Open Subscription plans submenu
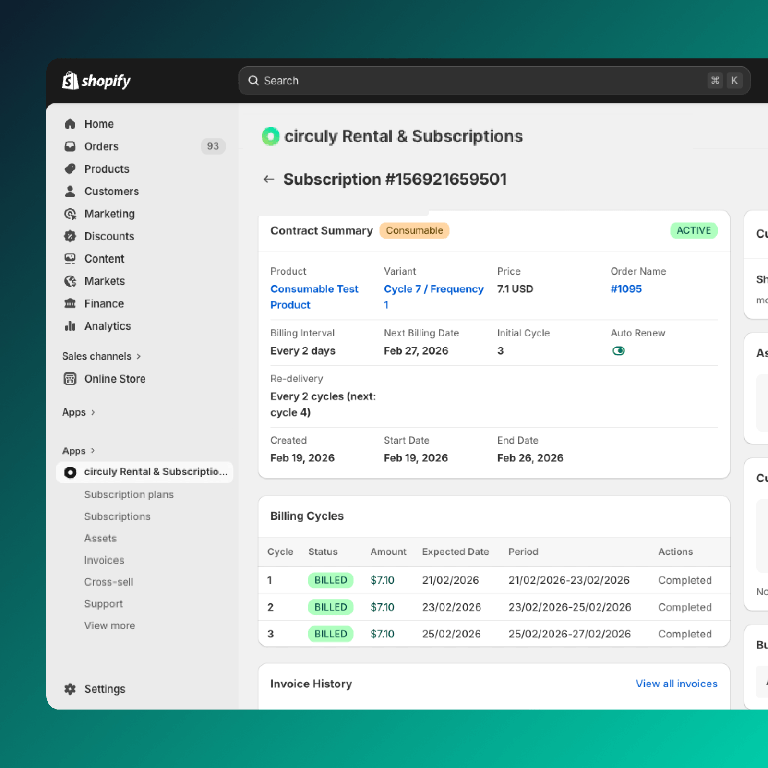Viewport: 768px width, 768px height. 129,494
